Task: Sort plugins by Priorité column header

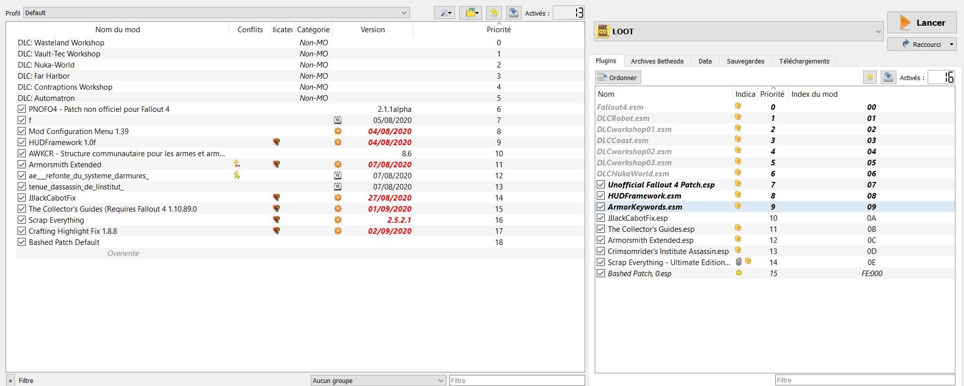Action: [x=772, y=94]
